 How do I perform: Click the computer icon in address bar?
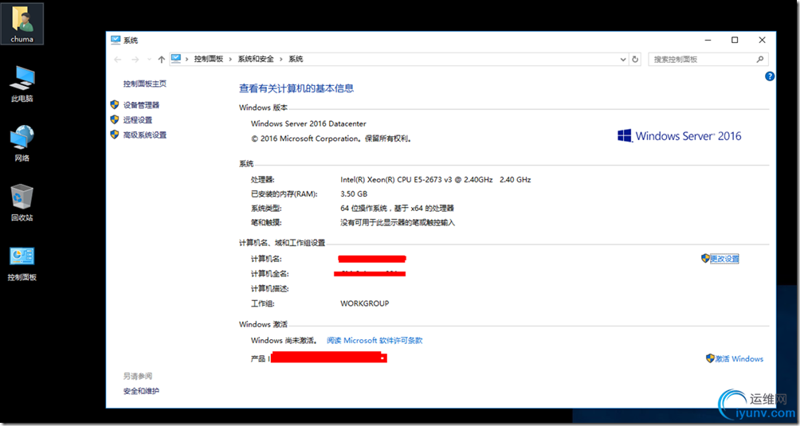(176, 59)
